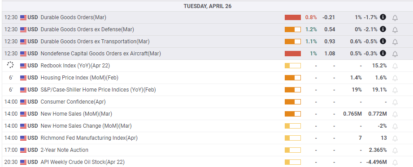Open S&P/Case-Shiller Home Price Indices event
The height and width of the screenshot is (167, 413).
pyautogui.click(x=98, y=90)
